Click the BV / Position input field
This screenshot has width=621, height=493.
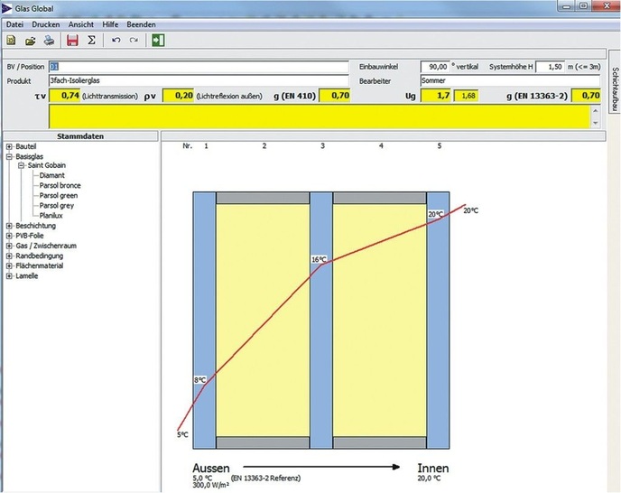(199, 67)
